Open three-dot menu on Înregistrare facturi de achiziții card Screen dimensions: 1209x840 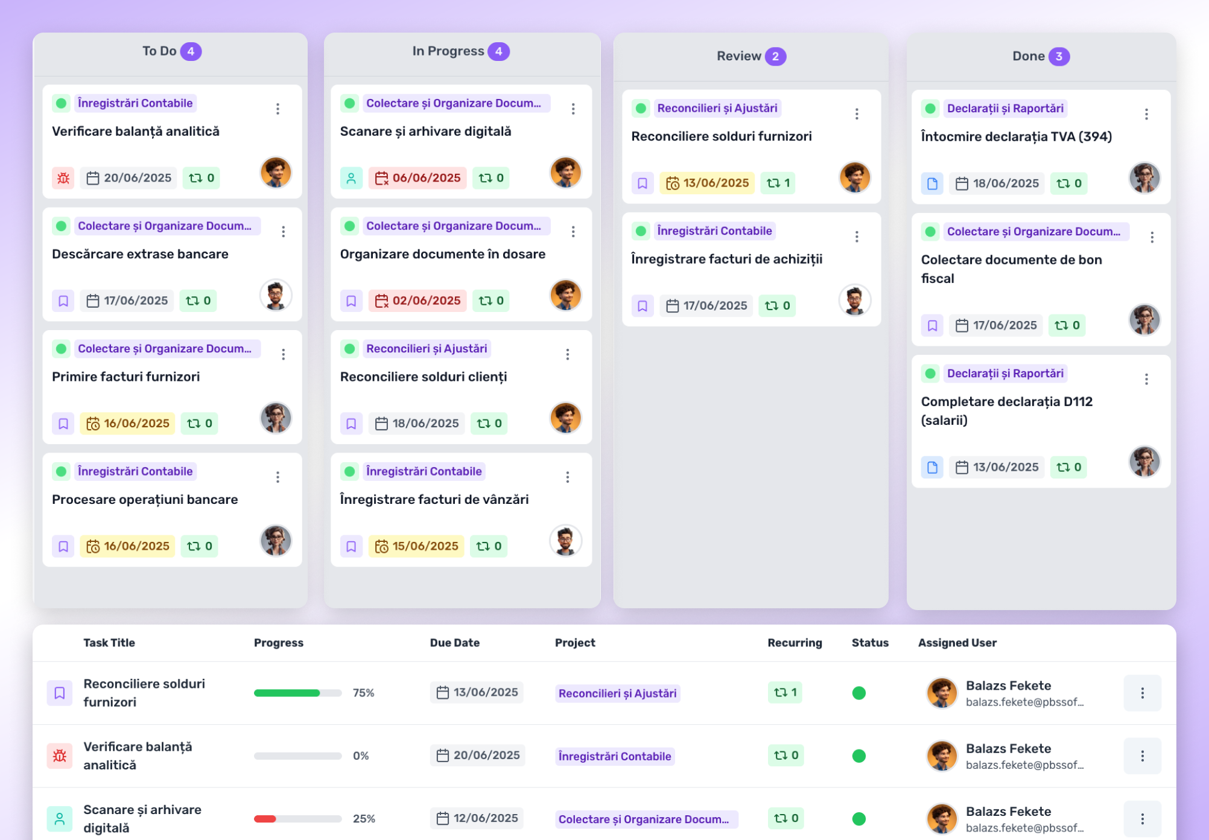(856, 237)
